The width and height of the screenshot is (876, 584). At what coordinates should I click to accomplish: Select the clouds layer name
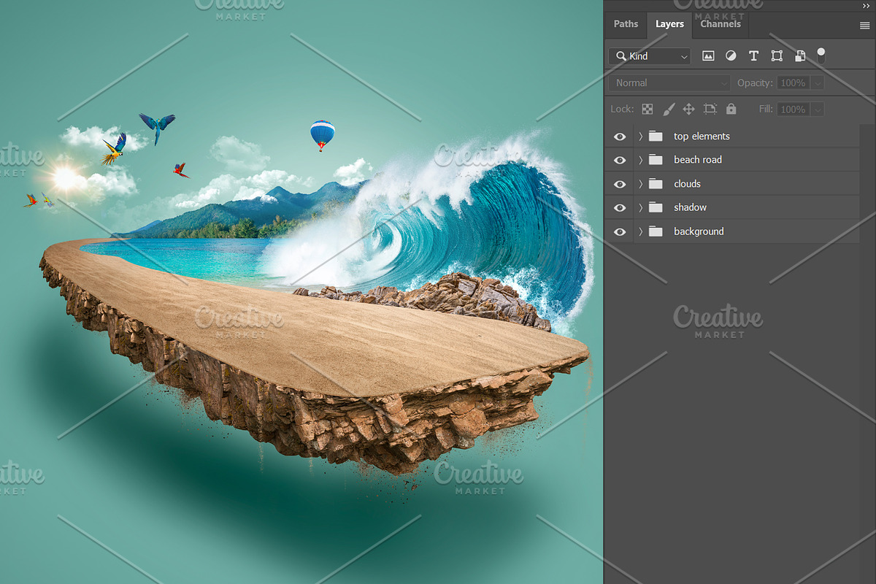(687, 184)
